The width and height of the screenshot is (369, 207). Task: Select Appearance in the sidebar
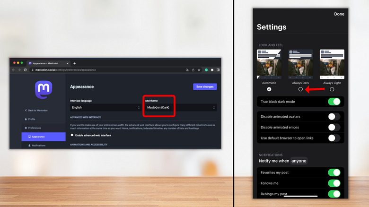44,137
